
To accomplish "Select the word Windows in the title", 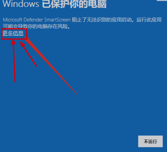I will pyautogui.click(x=21, y=4).
